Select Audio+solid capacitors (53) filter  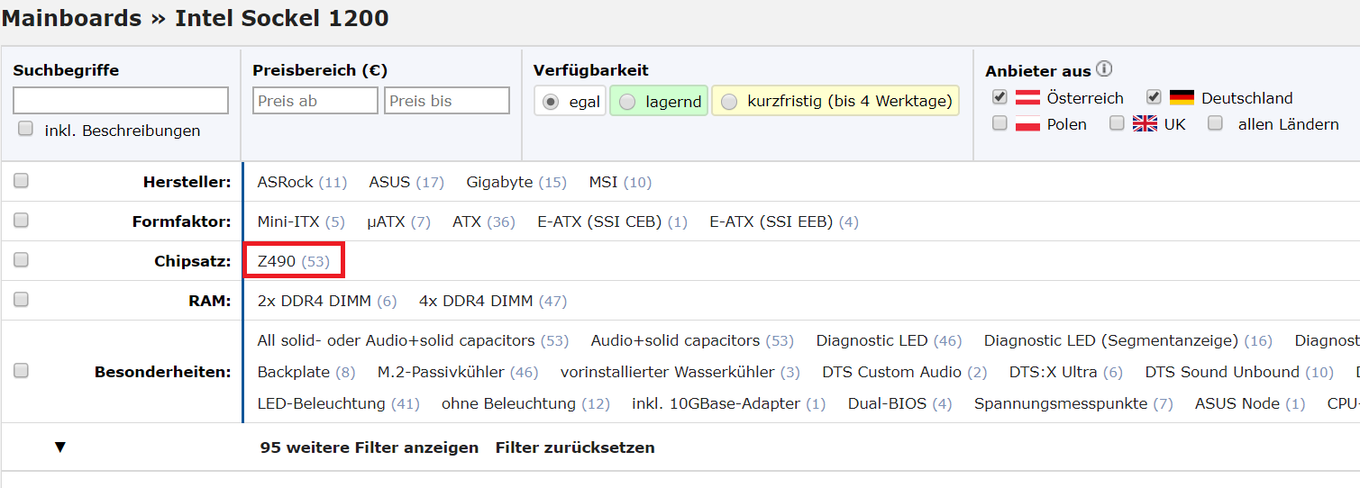[692, 340]
